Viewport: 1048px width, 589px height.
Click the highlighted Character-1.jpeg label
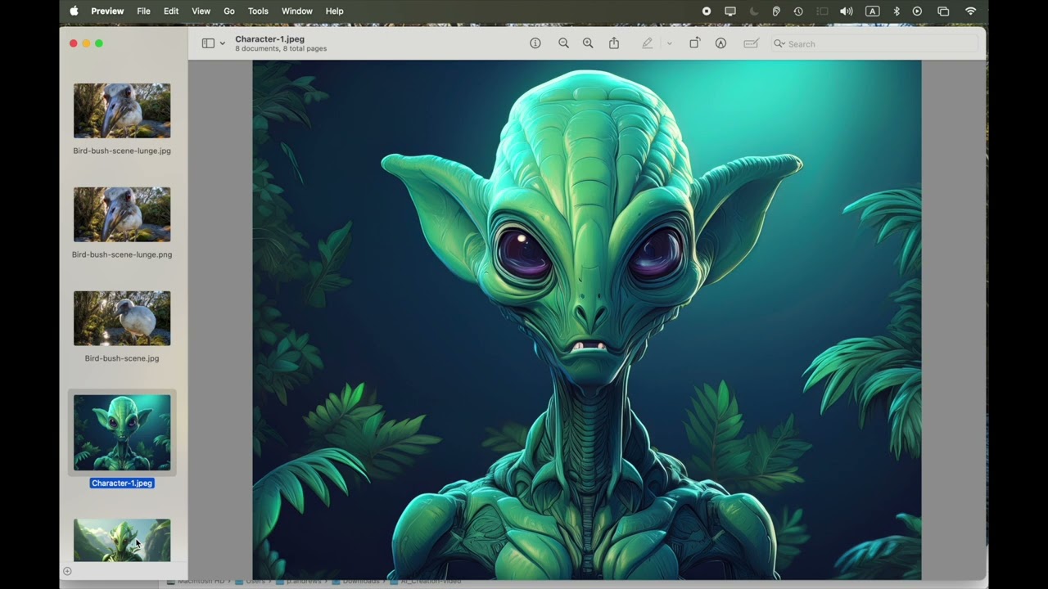point(122,483)
